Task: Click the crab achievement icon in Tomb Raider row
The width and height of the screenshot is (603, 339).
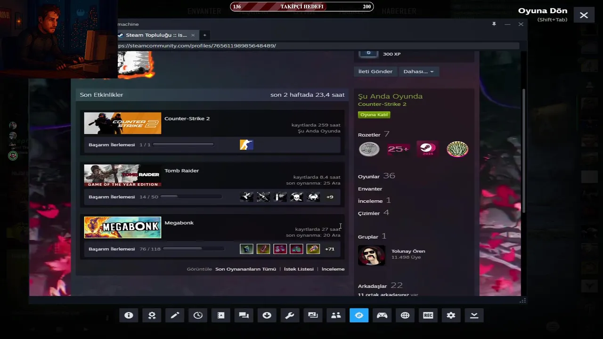Action: click(x=313, y=197)
